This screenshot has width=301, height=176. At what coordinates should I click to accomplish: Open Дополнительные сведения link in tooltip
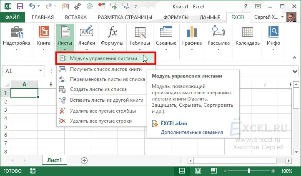point(192,132)
